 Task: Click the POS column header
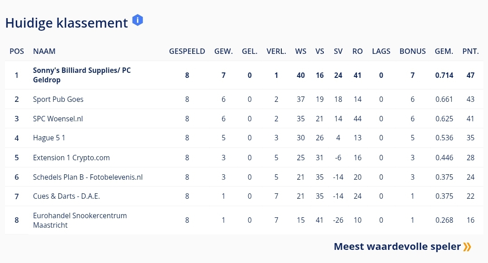17,51
